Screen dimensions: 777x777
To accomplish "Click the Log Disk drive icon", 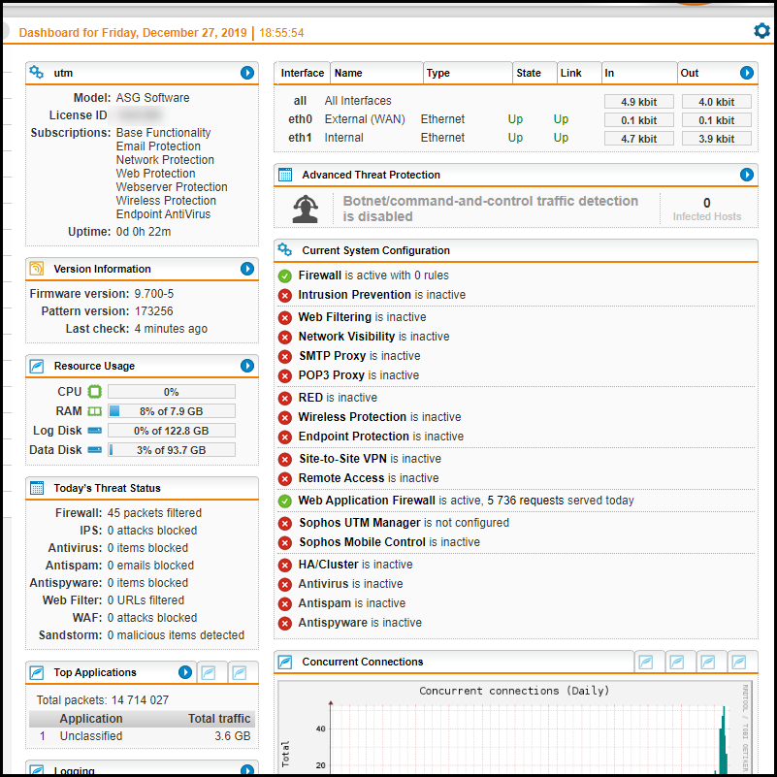I will pos(95,431).
